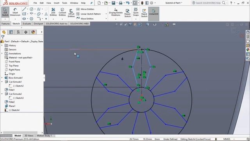This screenshot has height=141, width=250.
Task: Switch to the 3D Views tab
Action: [x=29, y=136]
